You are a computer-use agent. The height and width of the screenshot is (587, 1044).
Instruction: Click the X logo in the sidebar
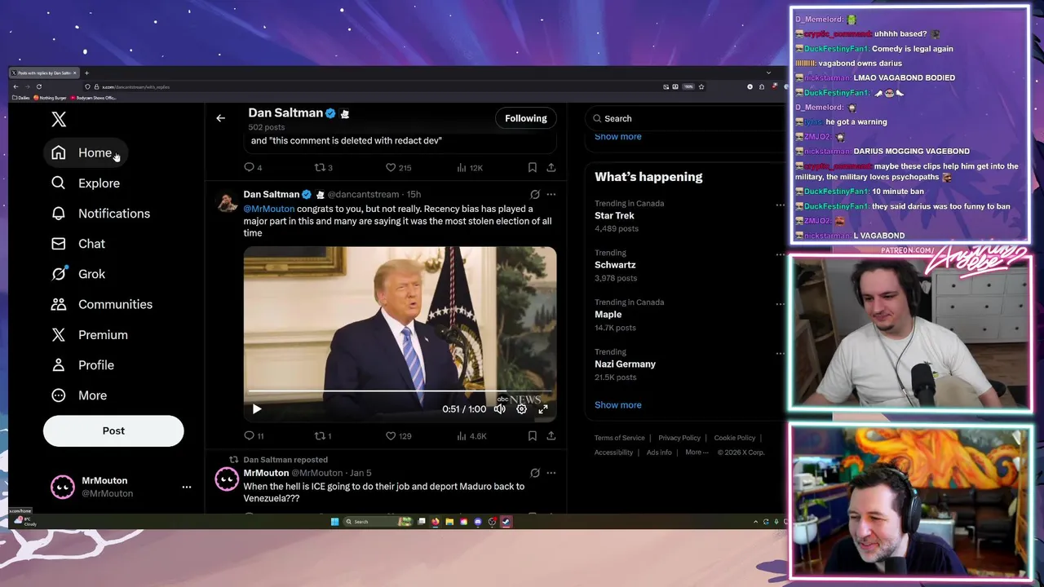(59, 120)
